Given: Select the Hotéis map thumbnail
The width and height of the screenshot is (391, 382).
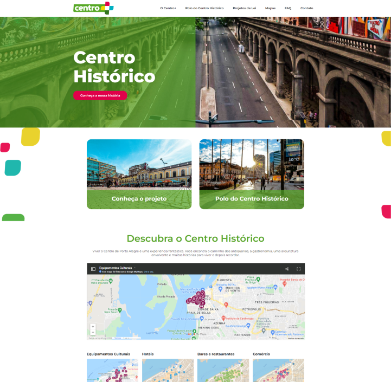Looking at the screenshot, I should tap(168, 370).
